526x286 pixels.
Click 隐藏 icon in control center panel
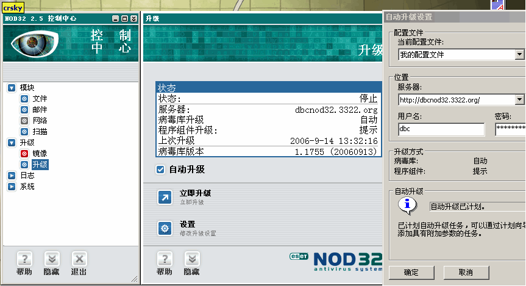(x=52, y=259)
